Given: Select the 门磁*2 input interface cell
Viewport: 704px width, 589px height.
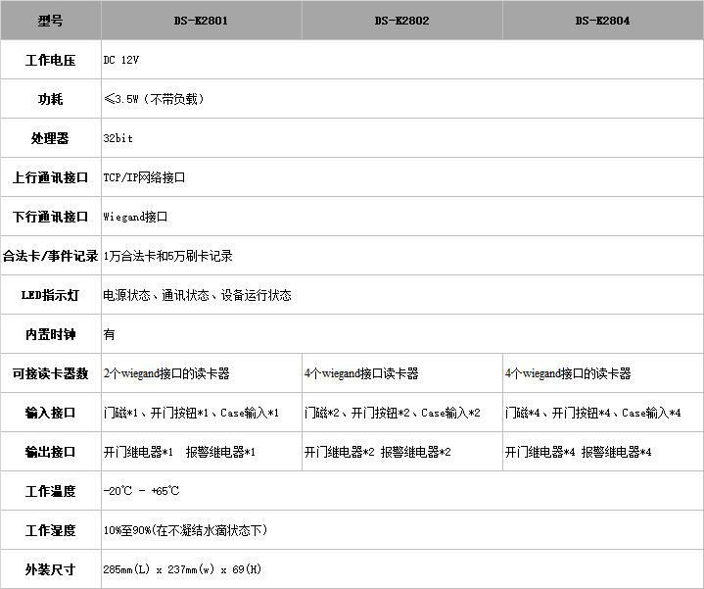Looking at the screenshot, I should coord(392,413).
